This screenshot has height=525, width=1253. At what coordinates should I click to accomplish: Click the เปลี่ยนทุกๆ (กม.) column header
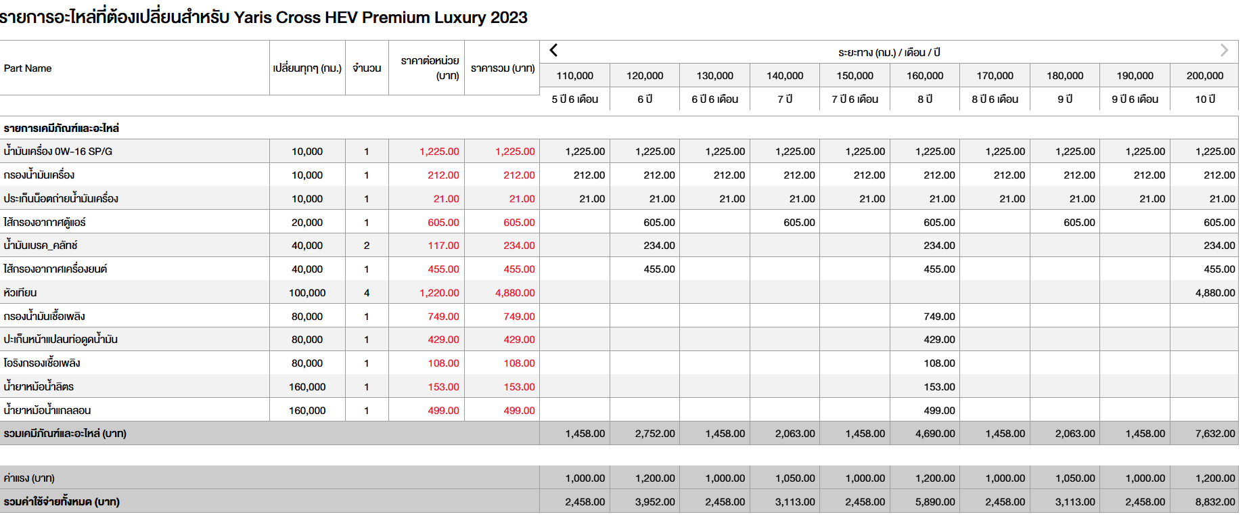click(x=307, y=68)
